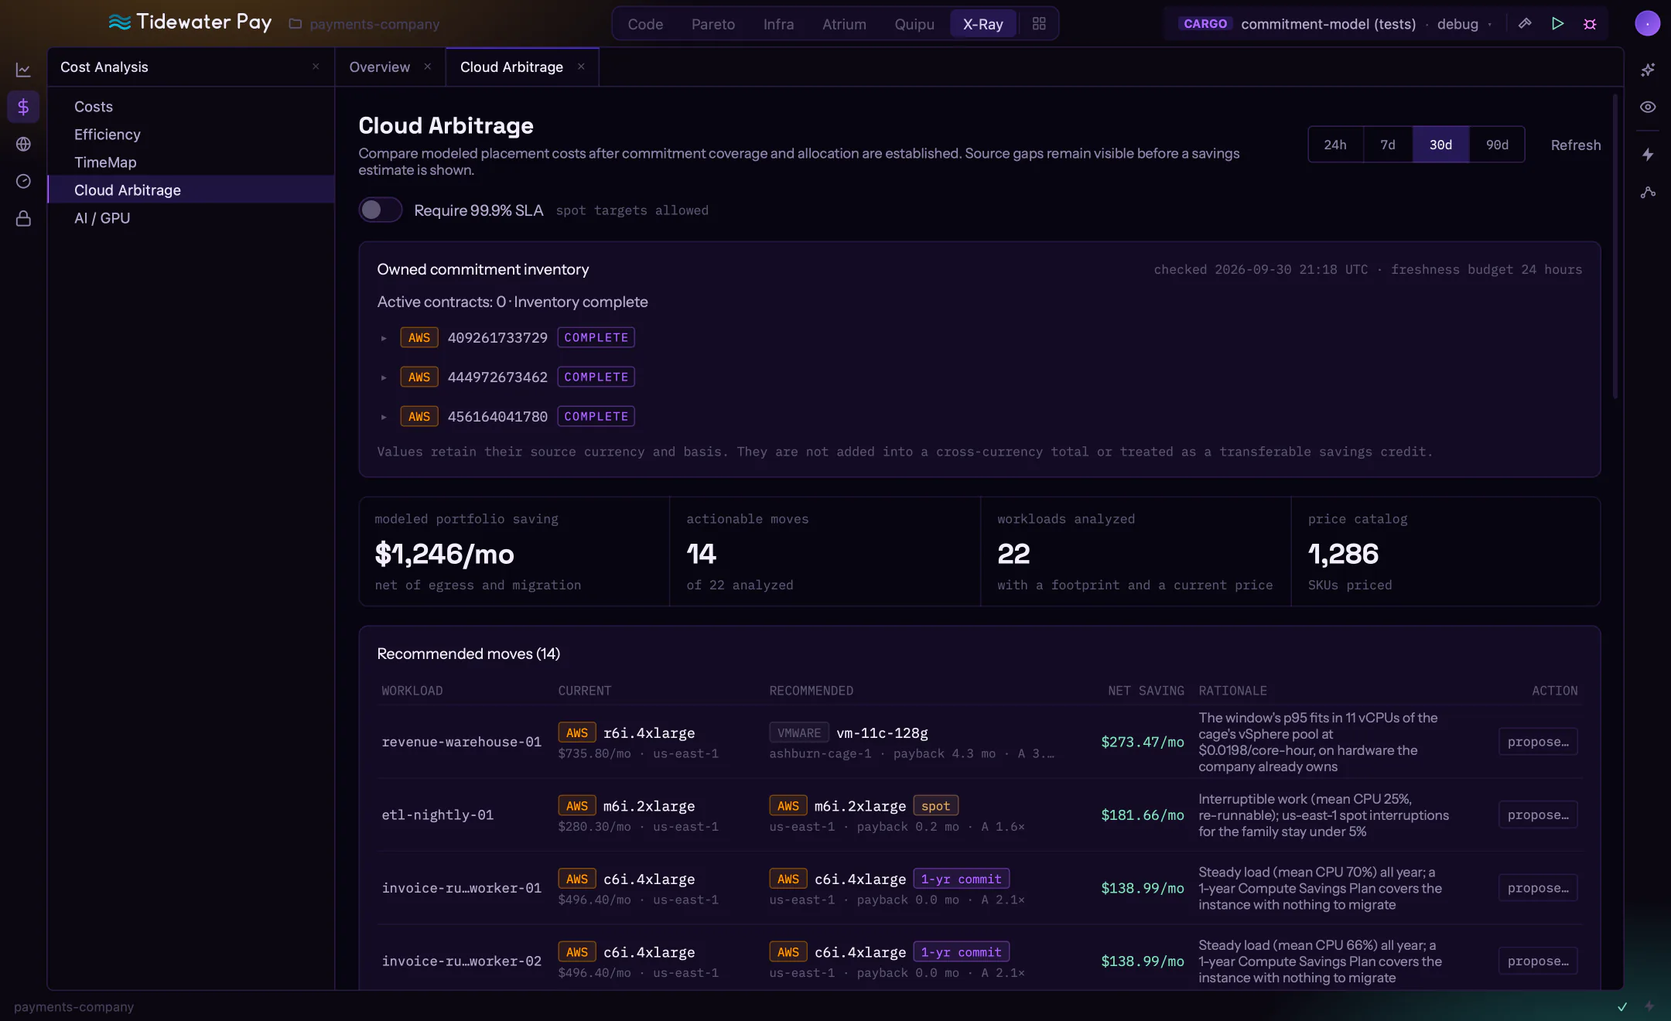Open the dollar-sign Cost Analysis sidebar icon
This screenshot has height=1021, width=1671.
pos(23,107)
